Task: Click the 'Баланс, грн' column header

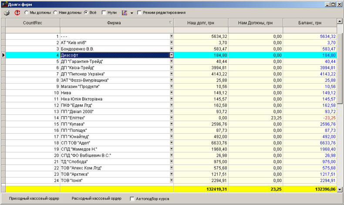Action: click(310, 22)
